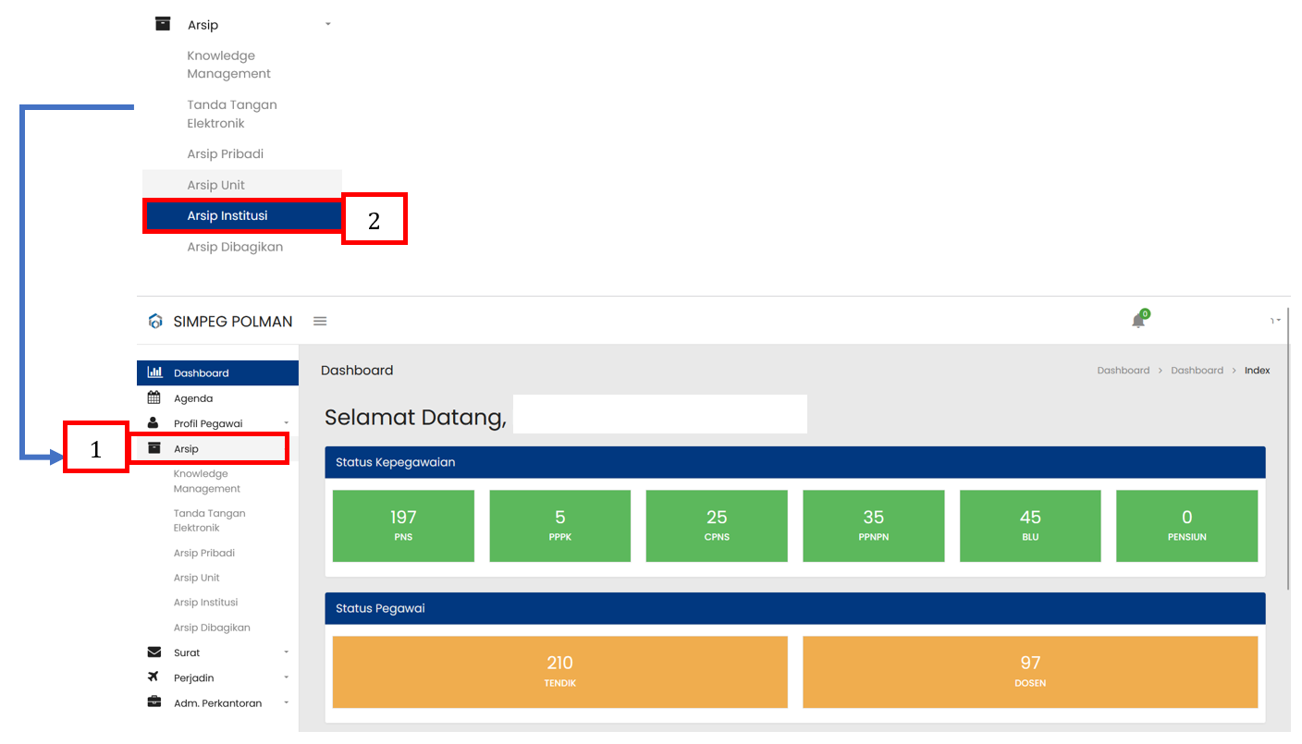The image size is (1302, 744).
Task: Open Dashboard via bar chart icon
Action: 155,372
